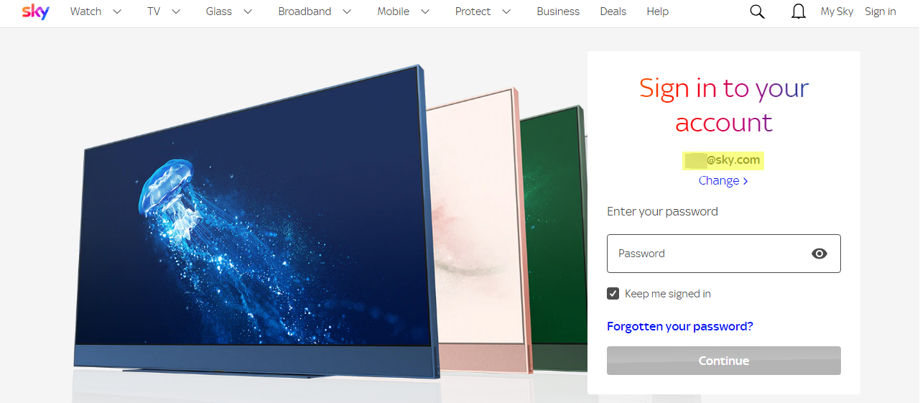Focus the Password input field
This screenshot has width=920, height=403.
pyautogui.click(x=724, y=254)
